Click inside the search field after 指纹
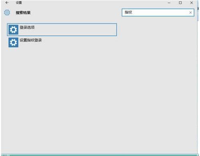 [x=160, y=12]
